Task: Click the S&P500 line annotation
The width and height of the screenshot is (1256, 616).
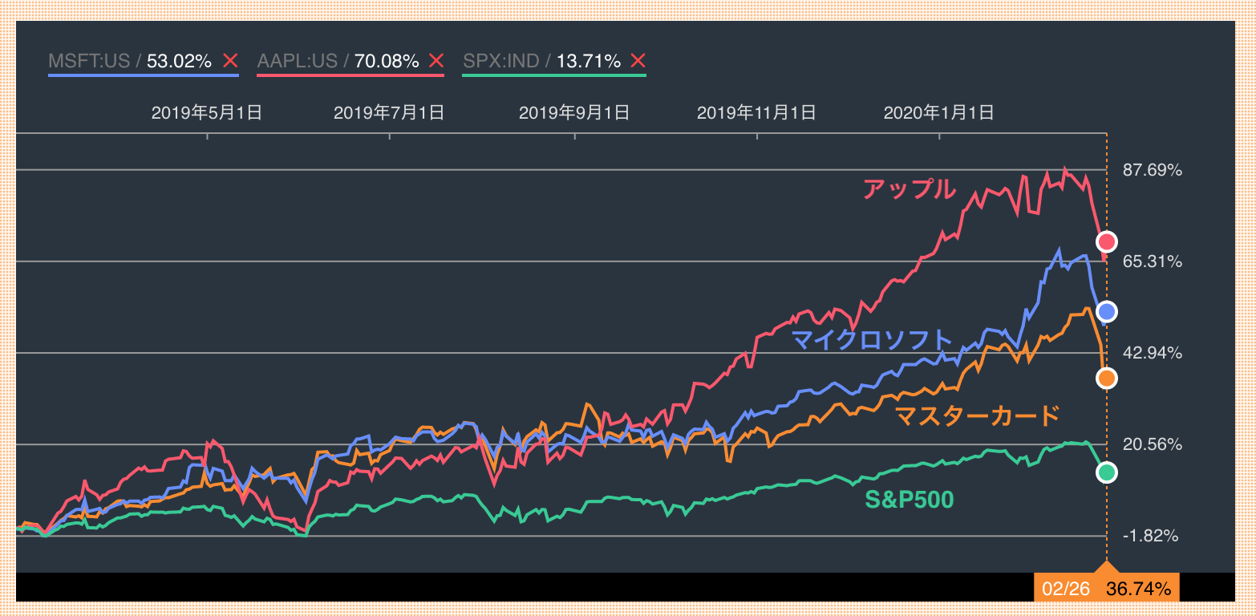Action: (910, 500)
